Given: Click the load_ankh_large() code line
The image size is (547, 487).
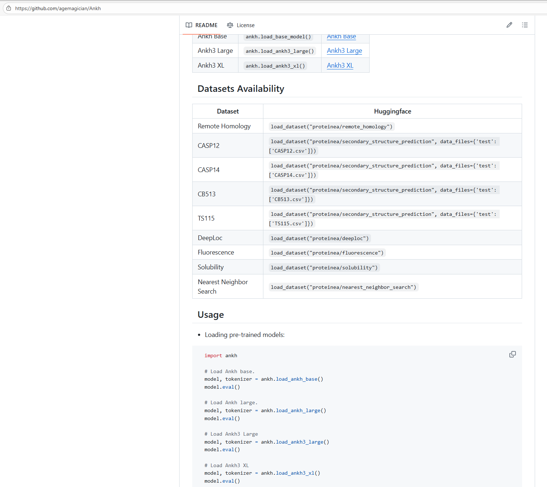Looking at the screenshot, I should pos(265,411).
